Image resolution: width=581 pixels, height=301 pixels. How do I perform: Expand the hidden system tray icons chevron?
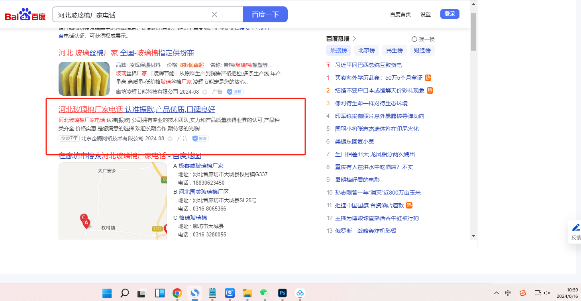pos(496,293)
